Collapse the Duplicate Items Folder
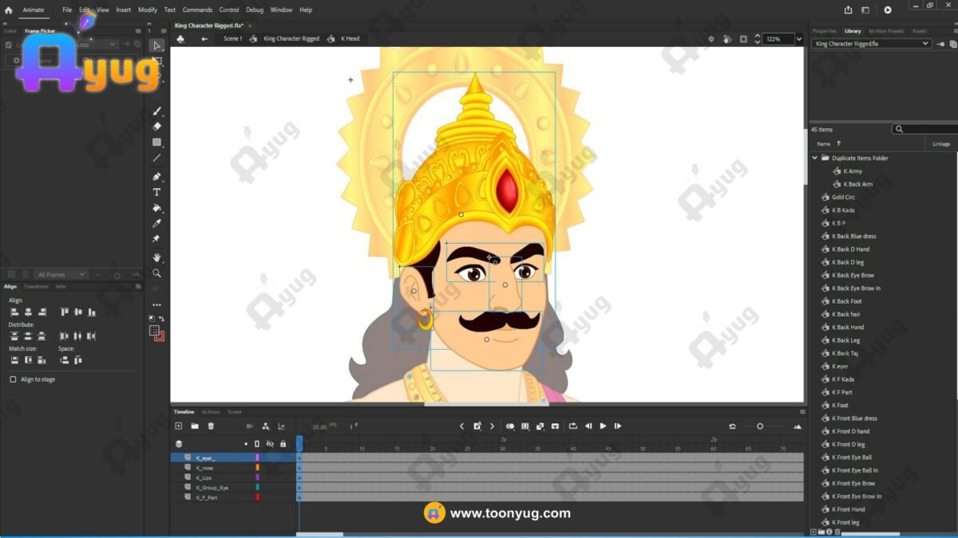 click(x=815, y=158)
